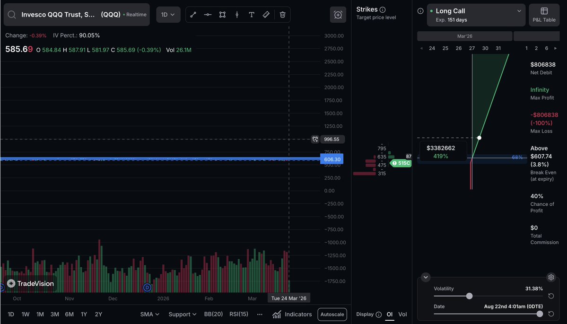Image resolution: width=567 pixels, height=324 pixels.
Task: Go to the previous dates with the left arrow
Action: [x=421, y=48]
